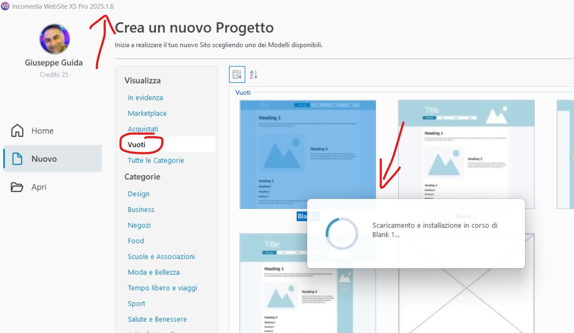Filter by Scuole e Associazioni category
This screenshot has width=574, height=333.
coord(162,256)
